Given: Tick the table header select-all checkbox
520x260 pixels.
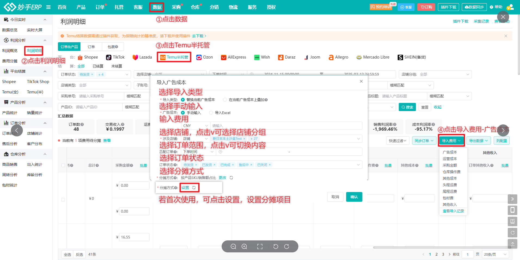Looking at the screenshot, I should tap(63, 165).
